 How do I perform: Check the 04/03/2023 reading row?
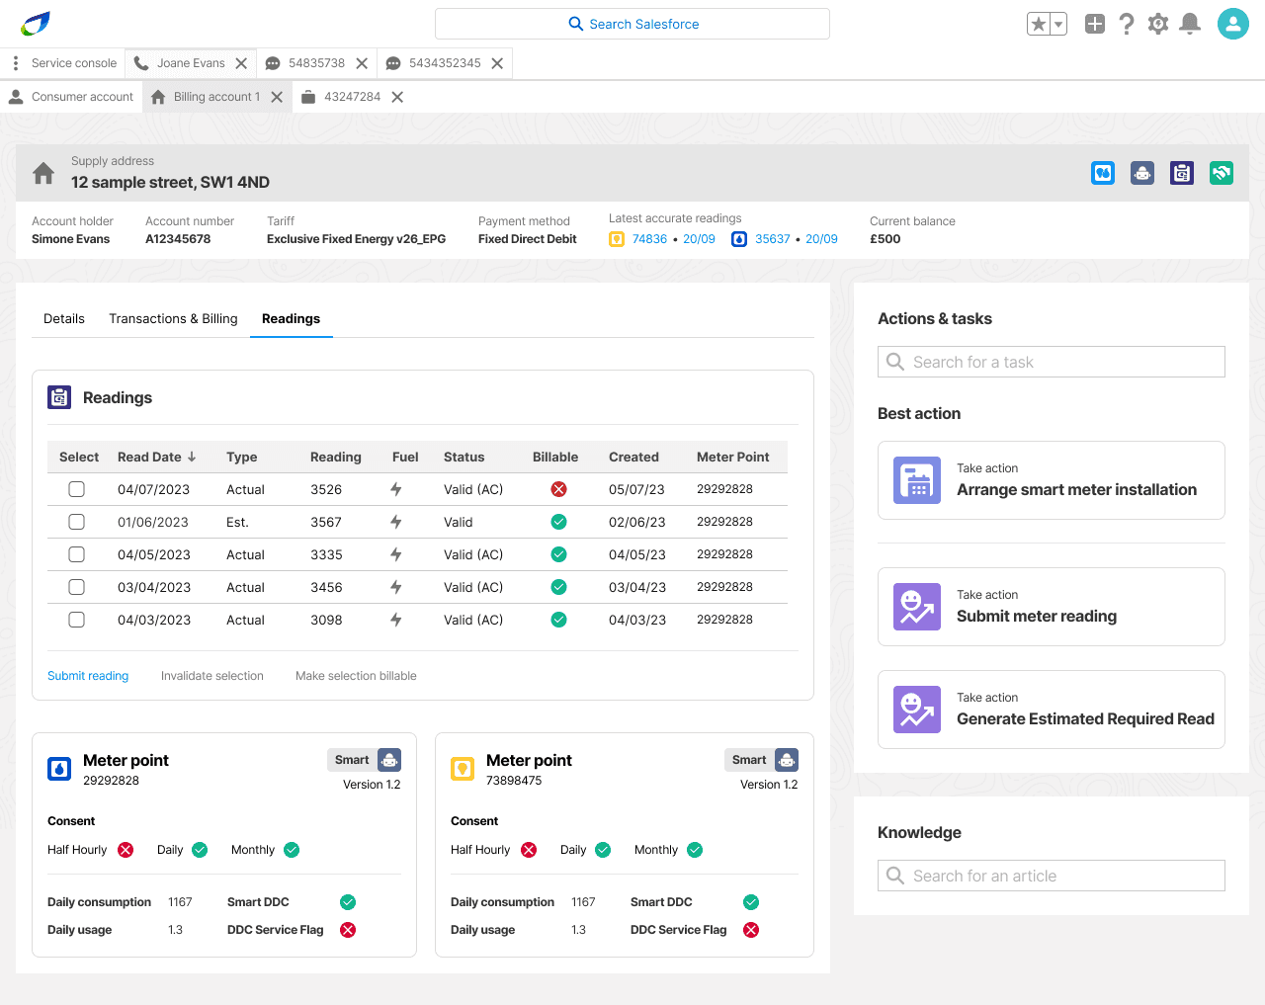[x=76, y=620]
